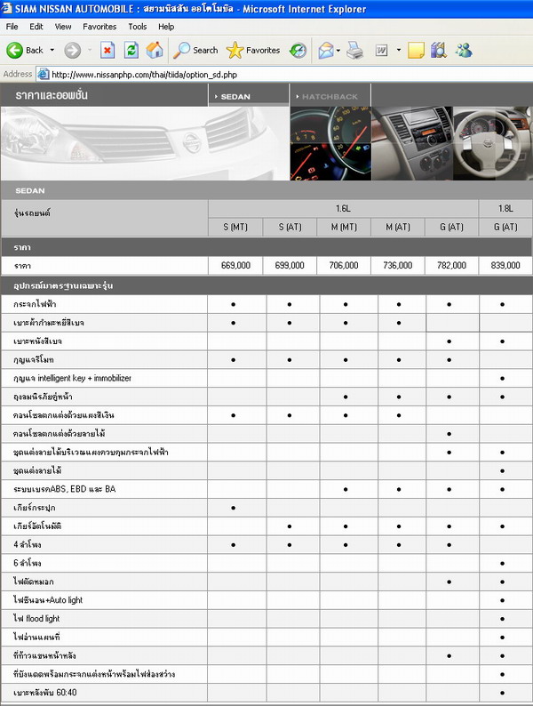Click the Edit with Word icon
Viewport: 533px width, 706px height.
(x=381, y=51)
